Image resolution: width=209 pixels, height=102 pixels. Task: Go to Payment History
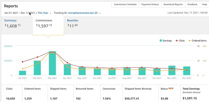click(150, 4)
